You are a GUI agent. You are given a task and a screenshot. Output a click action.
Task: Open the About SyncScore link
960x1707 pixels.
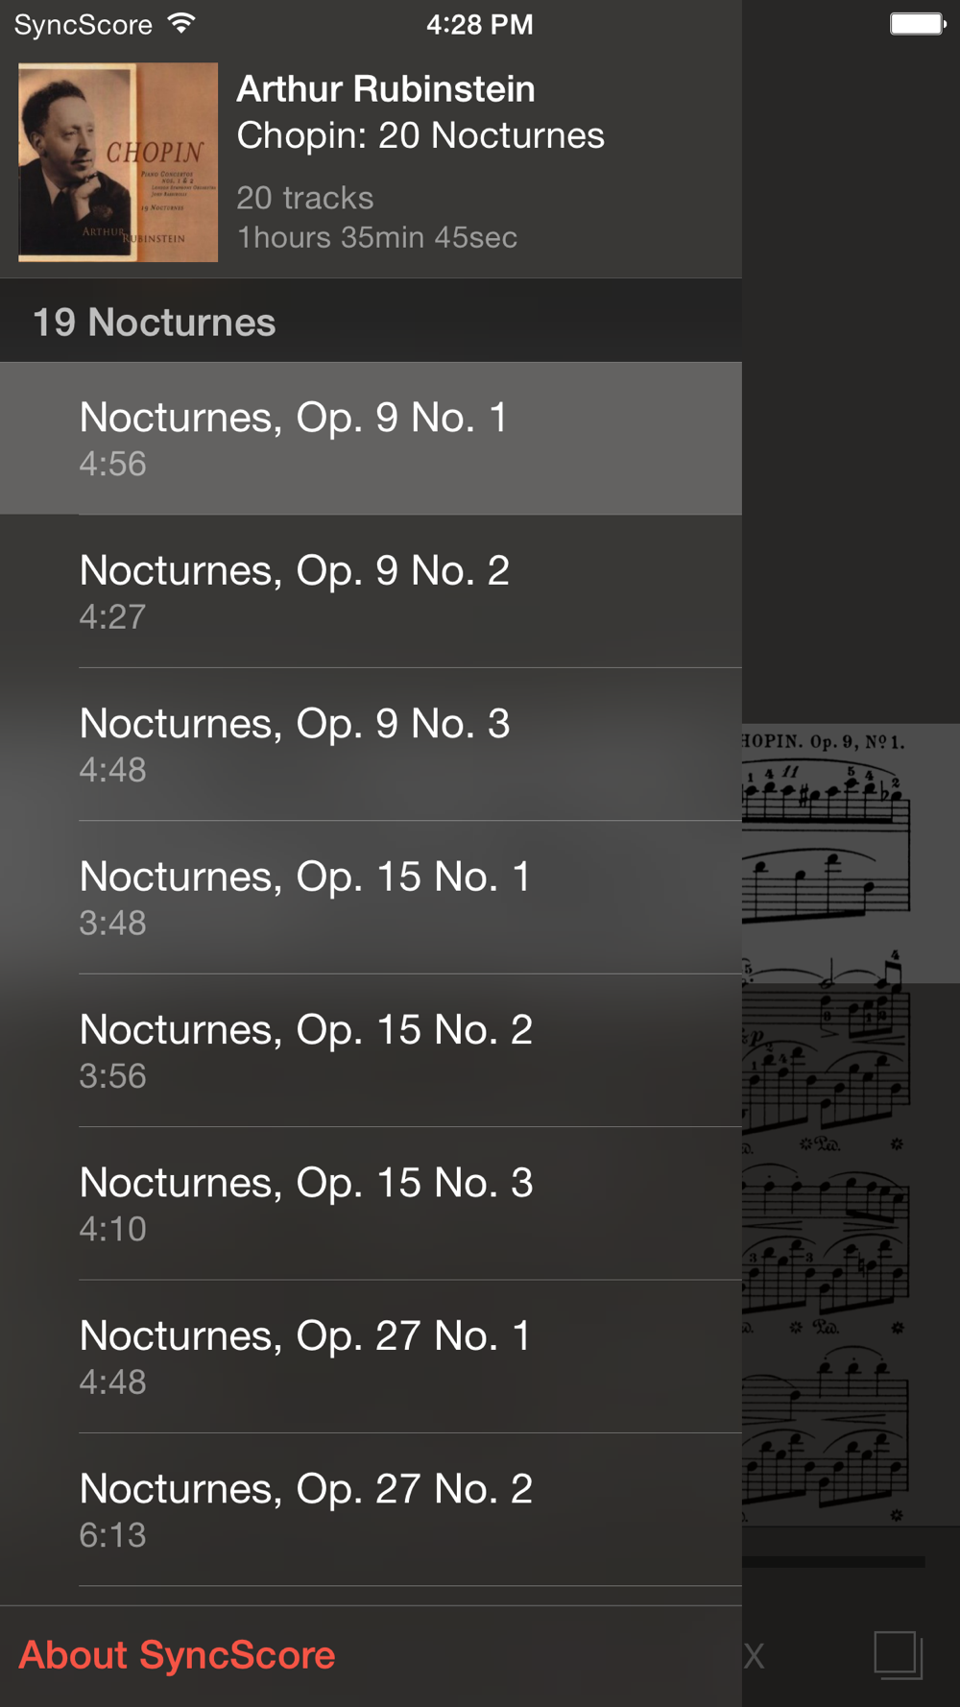177,1655
